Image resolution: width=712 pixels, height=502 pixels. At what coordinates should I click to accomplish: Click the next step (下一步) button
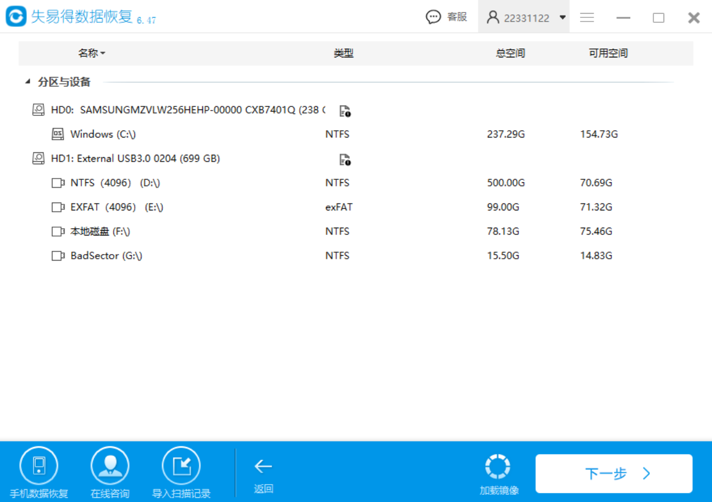click(613, 474)
